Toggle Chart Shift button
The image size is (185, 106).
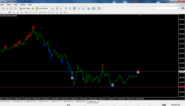click(83, 8)
